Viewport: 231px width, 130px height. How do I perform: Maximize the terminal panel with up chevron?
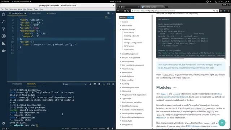(x=104, y=84)
